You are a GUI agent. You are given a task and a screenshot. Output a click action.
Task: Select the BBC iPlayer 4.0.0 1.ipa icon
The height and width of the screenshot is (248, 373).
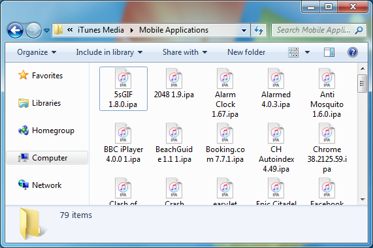[x=123, y=133]
